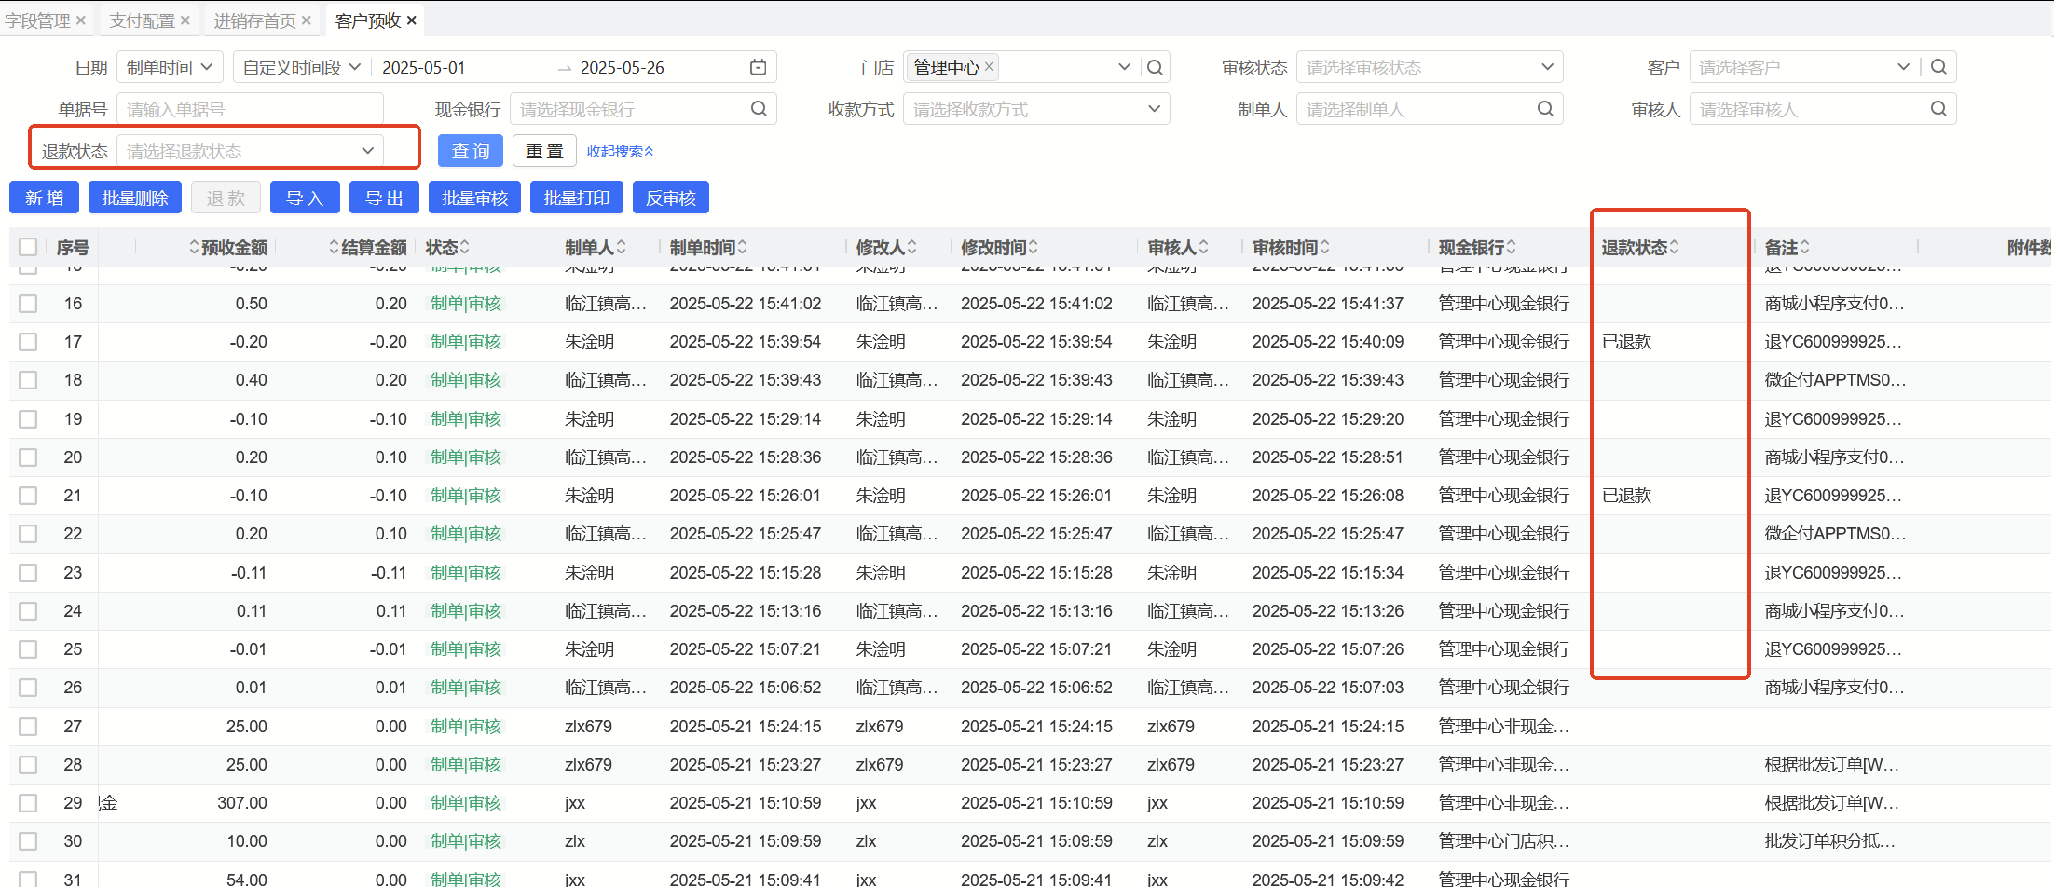Open the 自定义时间段 dropdown
This screenshot has width=2054, height=887.
[x=302, y=67]
